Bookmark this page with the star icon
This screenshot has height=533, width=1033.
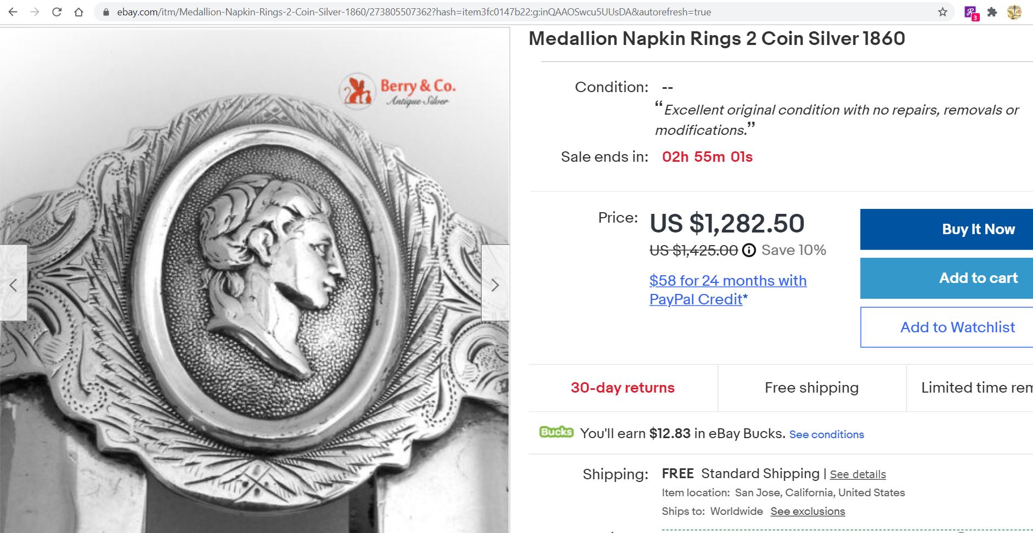[942, 11]
